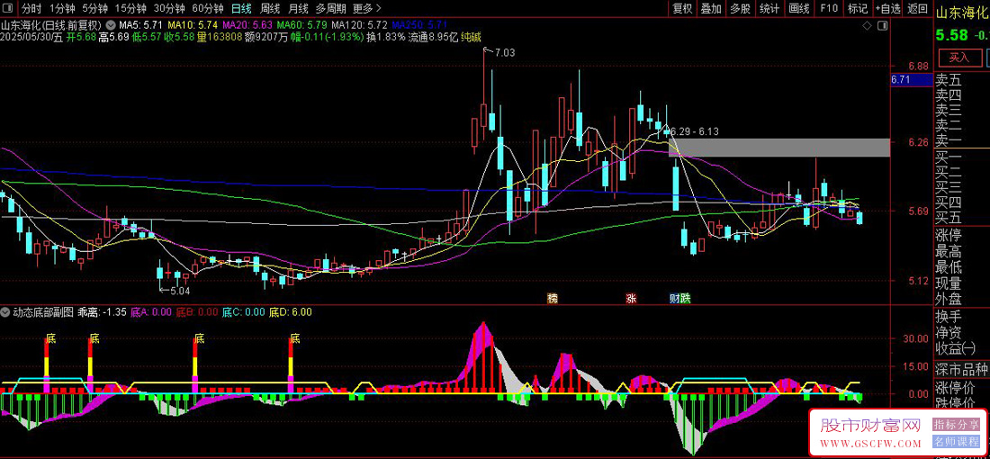This screenshot has width=990, height=459.
Task: Open the 多股 multi-stock view
Action: tap(741, 8)
